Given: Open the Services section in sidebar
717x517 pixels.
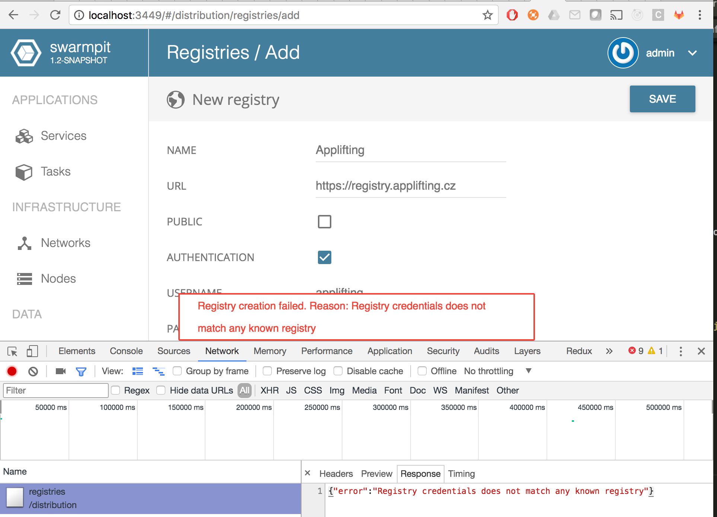Looking at the screenshot, I should pos(63,136).
